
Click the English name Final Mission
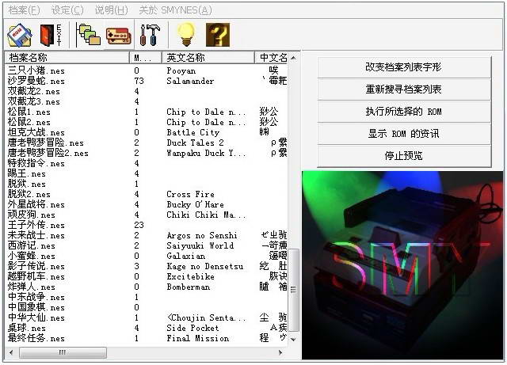(197, 339)
